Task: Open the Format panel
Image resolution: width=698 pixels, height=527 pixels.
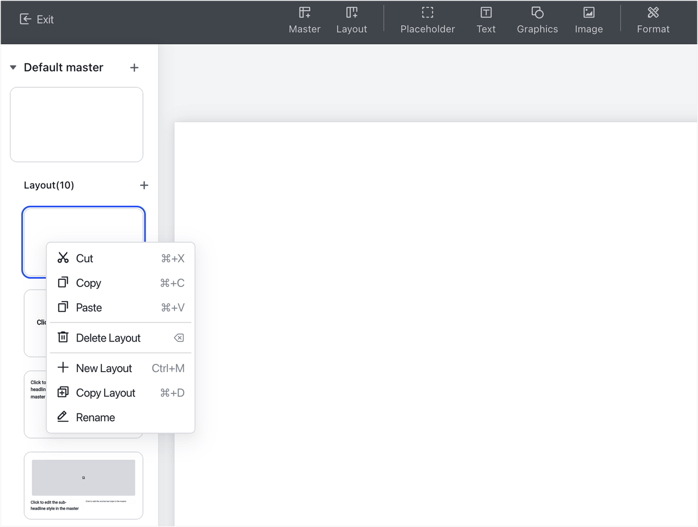Action: pyautogui.click(x=653, y=20)
